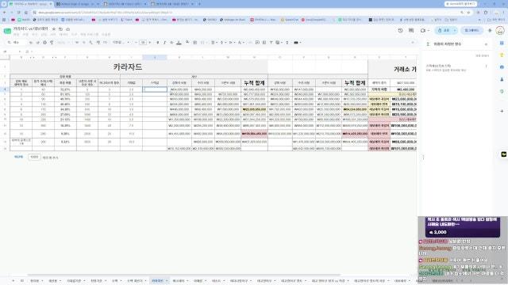Click the create filter funnel icon

(x=271, y=43)
